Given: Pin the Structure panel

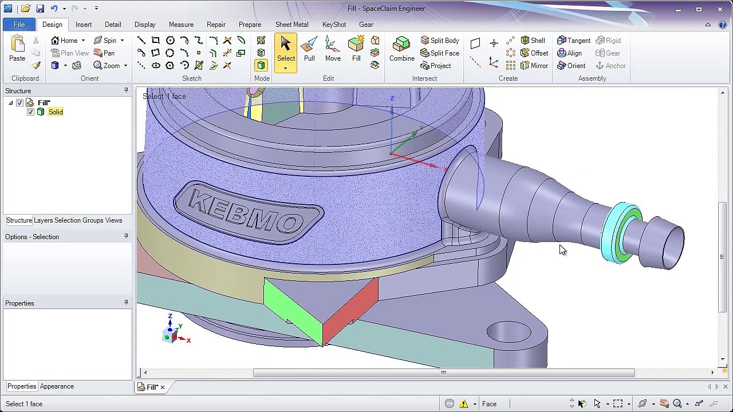Looking at the screenshot, I should [126, 90].
